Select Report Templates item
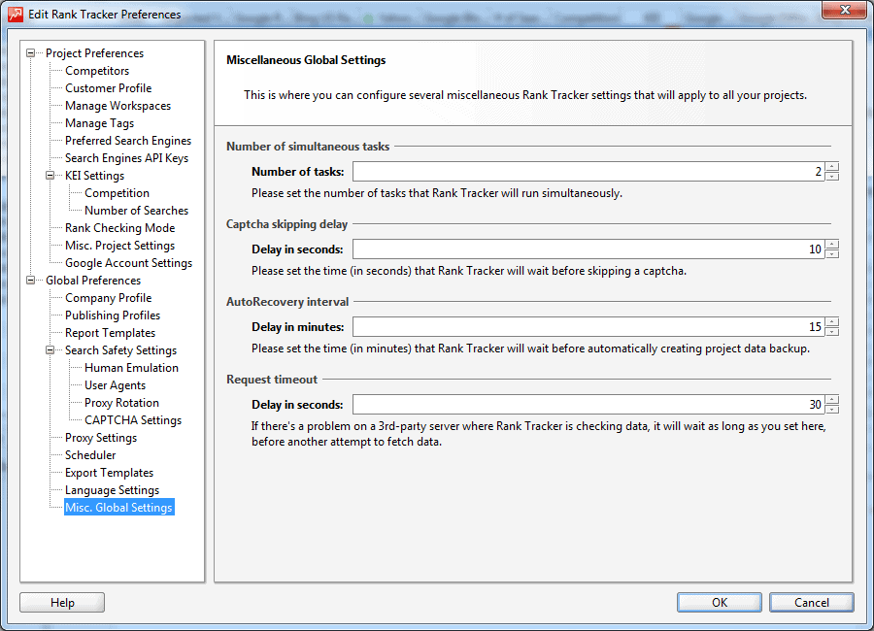874x631 pixels. click(110, 333)
